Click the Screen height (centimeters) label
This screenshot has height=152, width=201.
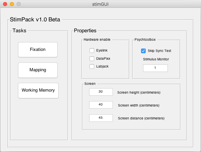(139, 93)
